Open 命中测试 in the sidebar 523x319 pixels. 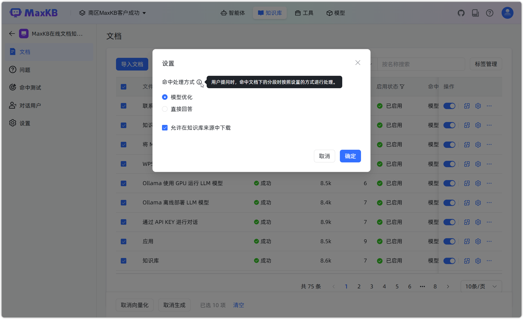point(30,87)
